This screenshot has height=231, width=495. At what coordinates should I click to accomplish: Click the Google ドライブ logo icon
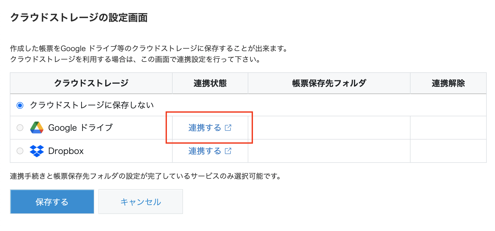point(37,127)
